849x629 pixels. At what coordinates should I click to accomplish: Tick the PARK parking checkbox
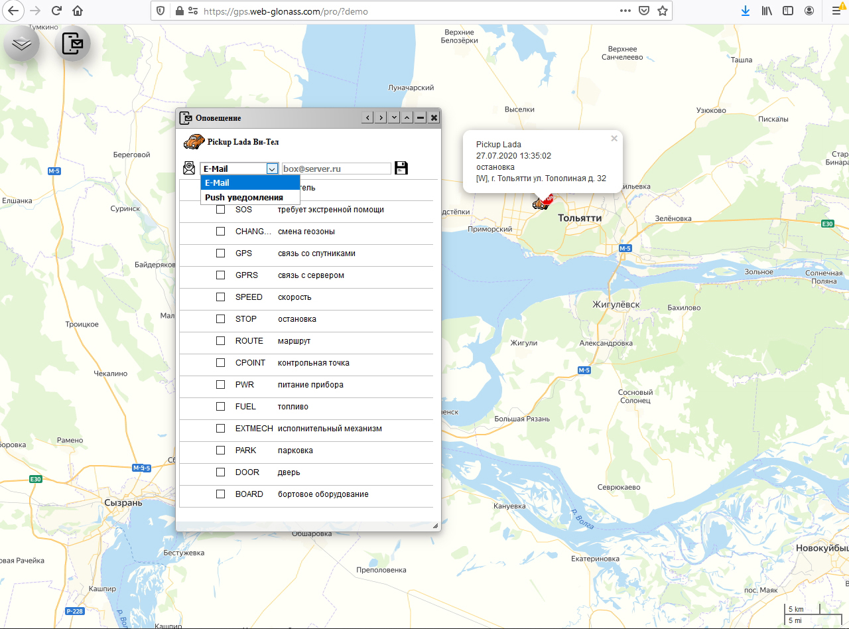220,451
